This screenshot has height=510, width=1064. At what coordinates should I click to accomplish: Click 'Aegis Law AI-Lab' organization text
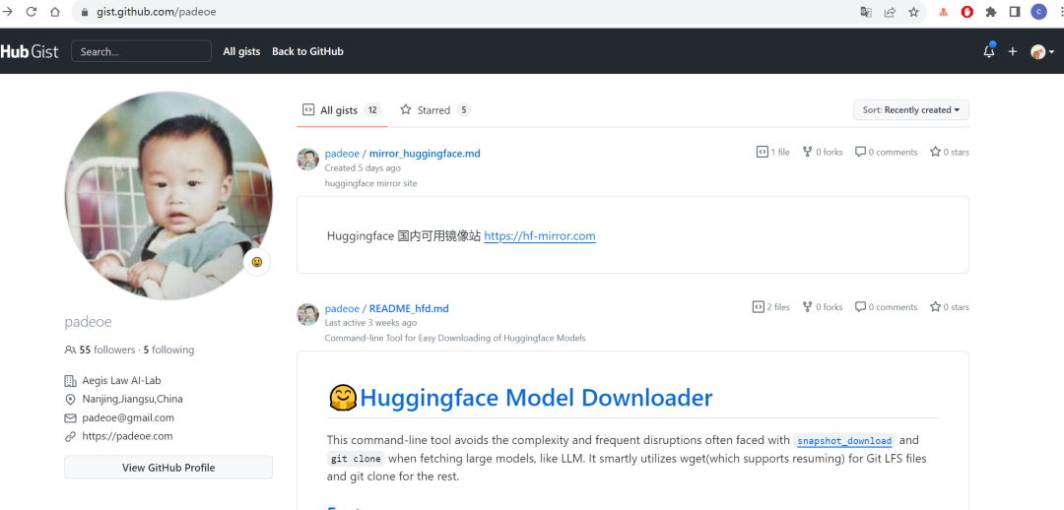[121, 380]
